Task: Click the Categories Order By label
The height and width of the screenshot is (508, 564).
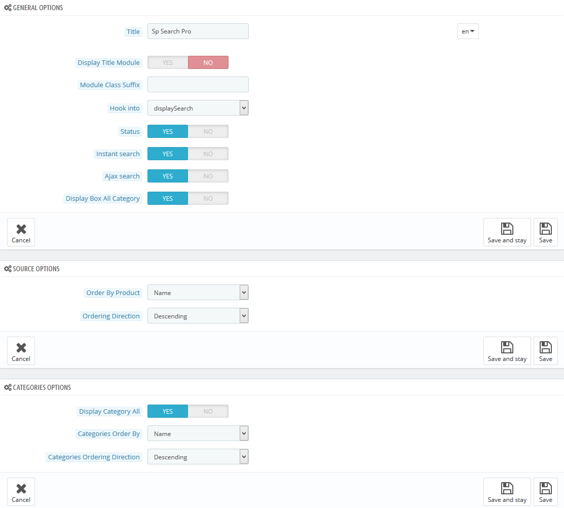Action: tap(108, 434)
